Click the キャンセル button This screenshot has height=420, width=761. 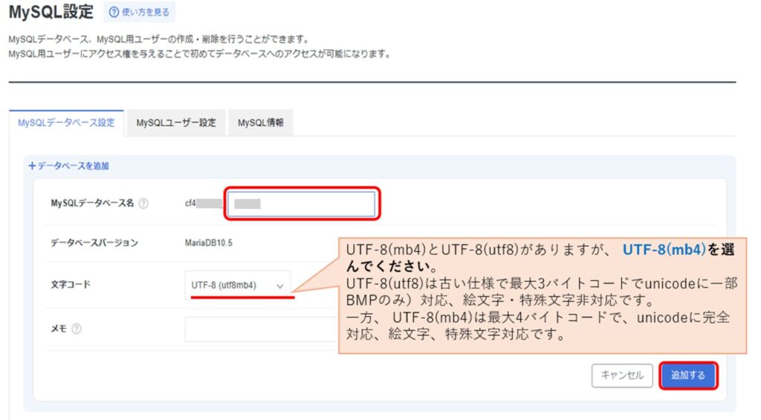pyautogui.click(x=622, y=375)
